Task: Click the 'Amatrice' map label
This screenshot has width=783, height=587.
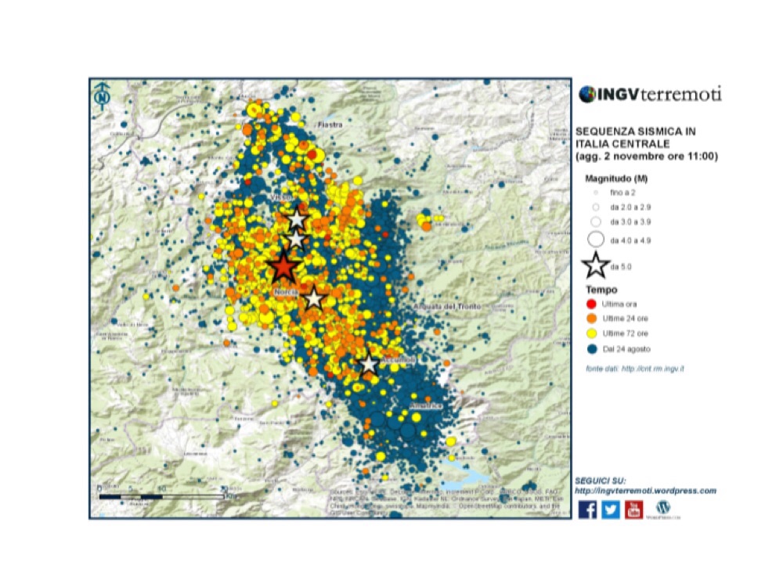Action: pyautogui.click(x=426, y=405)
